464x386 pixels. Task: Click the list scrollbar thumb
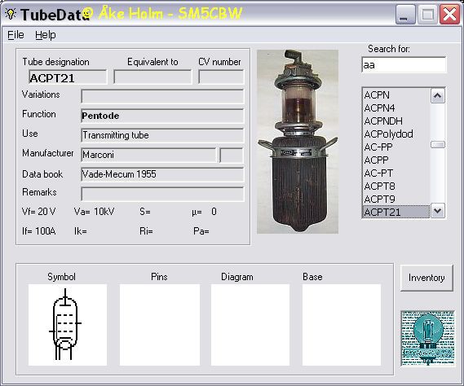[x=438, y=144]
